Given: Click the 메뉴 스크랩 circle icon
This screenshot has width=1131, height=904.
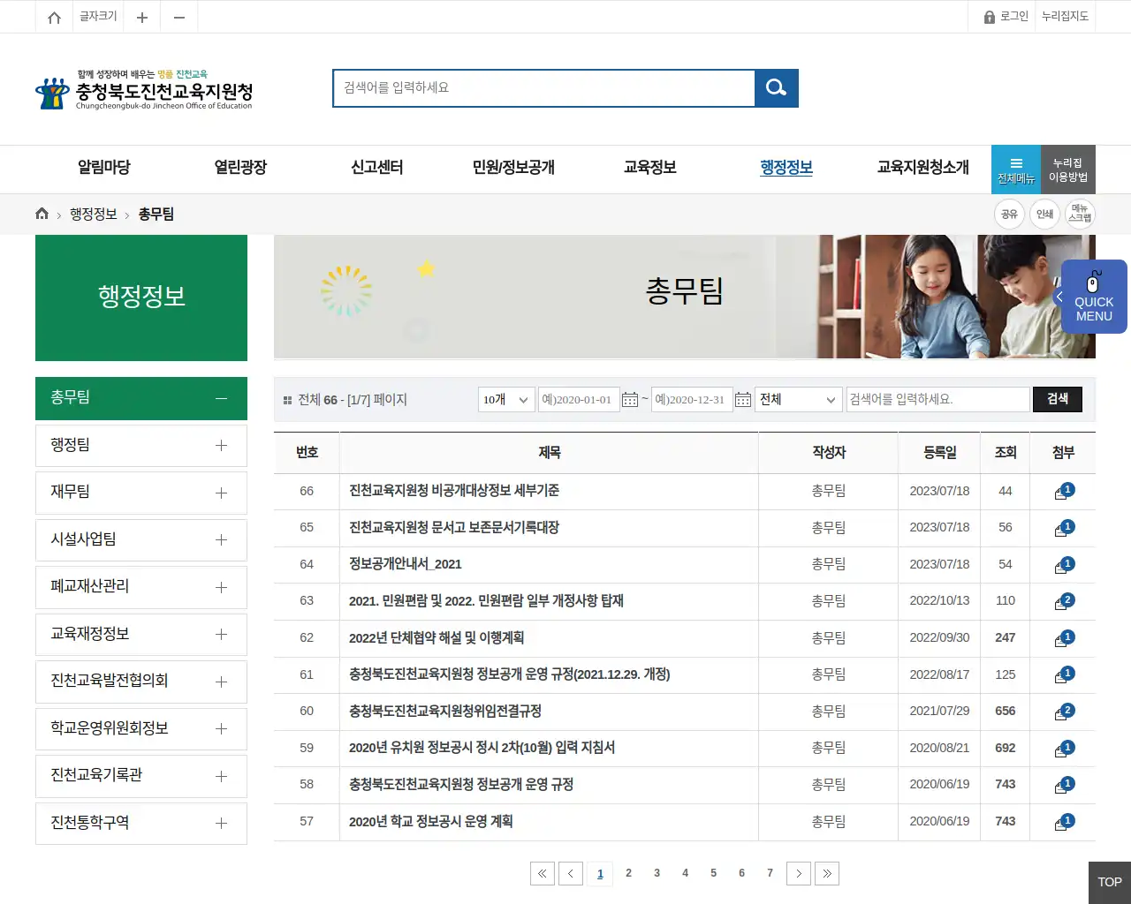Looking at the screenshot, I should (1080, 214).
